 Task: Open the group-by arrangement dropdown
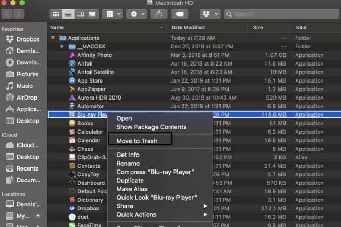click(x=113, y=14)
